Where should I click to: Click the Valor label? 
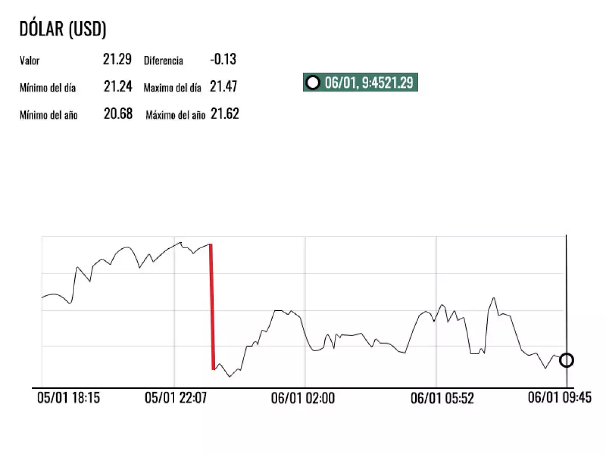(29, 61)
